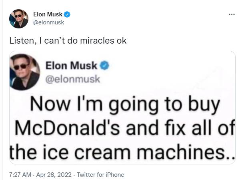
Task: Open the embedded meme image attachment
Action: (x=122, y=108)
